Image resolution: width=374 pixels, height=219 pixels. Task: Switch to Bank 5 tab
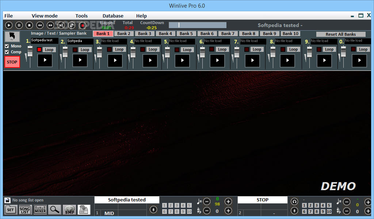[x=186, y=34]
